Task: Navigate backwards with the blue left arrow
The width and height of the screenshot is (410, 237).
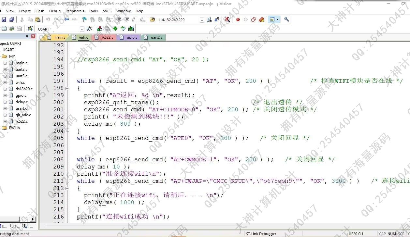Action: pyautogui.click(x=66, y=19)
